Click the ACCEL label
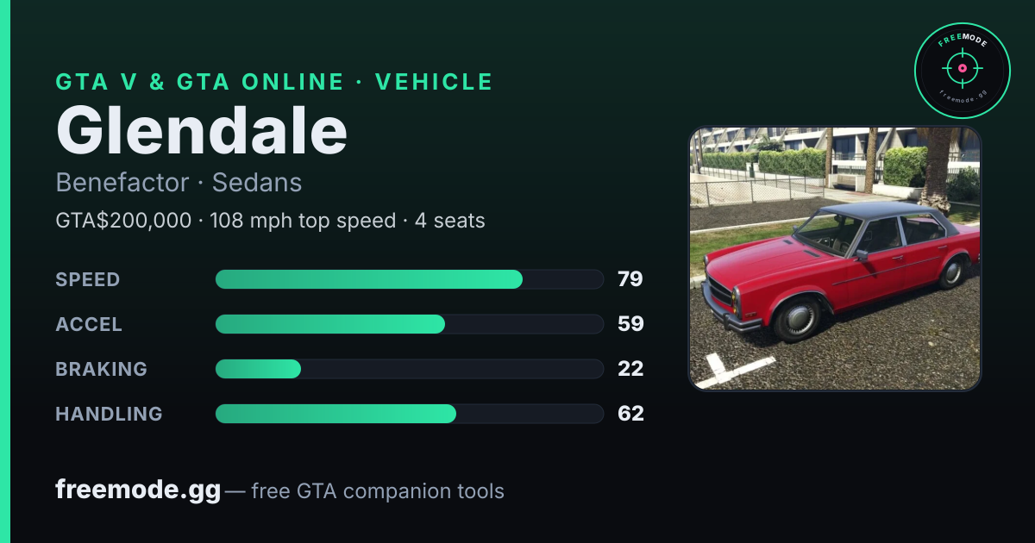Viewport: 1035px width, 543px height. coord(89,324)
